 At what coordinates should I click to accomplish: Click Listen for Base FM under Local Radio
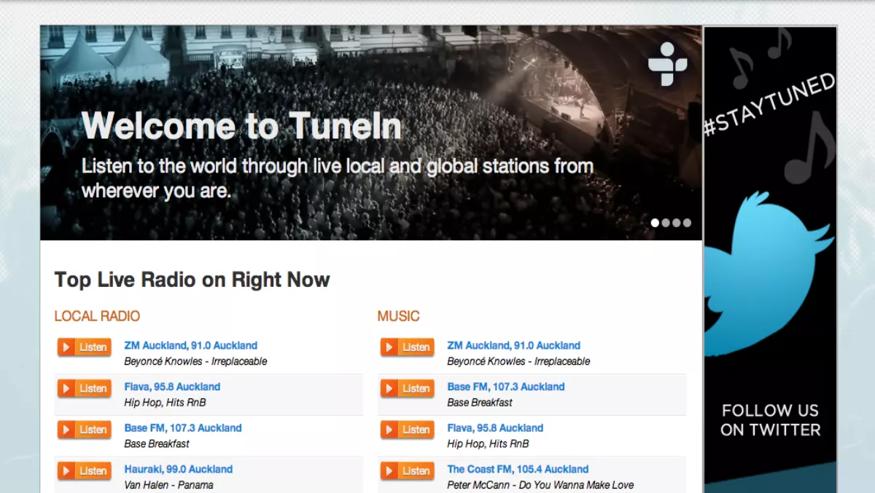click(x=85, y=430)
